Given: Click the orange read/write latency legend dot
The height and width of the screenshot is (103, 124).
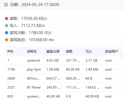Looking at the screenshot, I should pyautogui.click(x=7, y=40).
